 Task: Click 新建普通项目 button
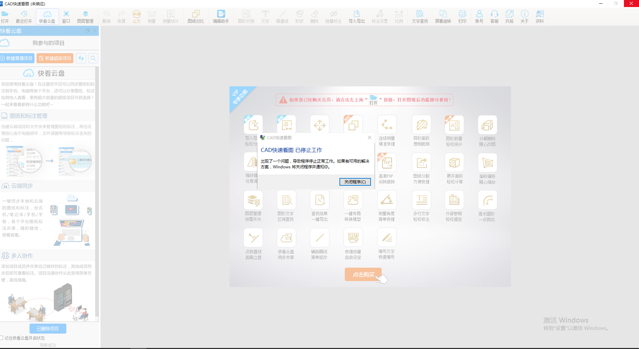coord(17,58)
